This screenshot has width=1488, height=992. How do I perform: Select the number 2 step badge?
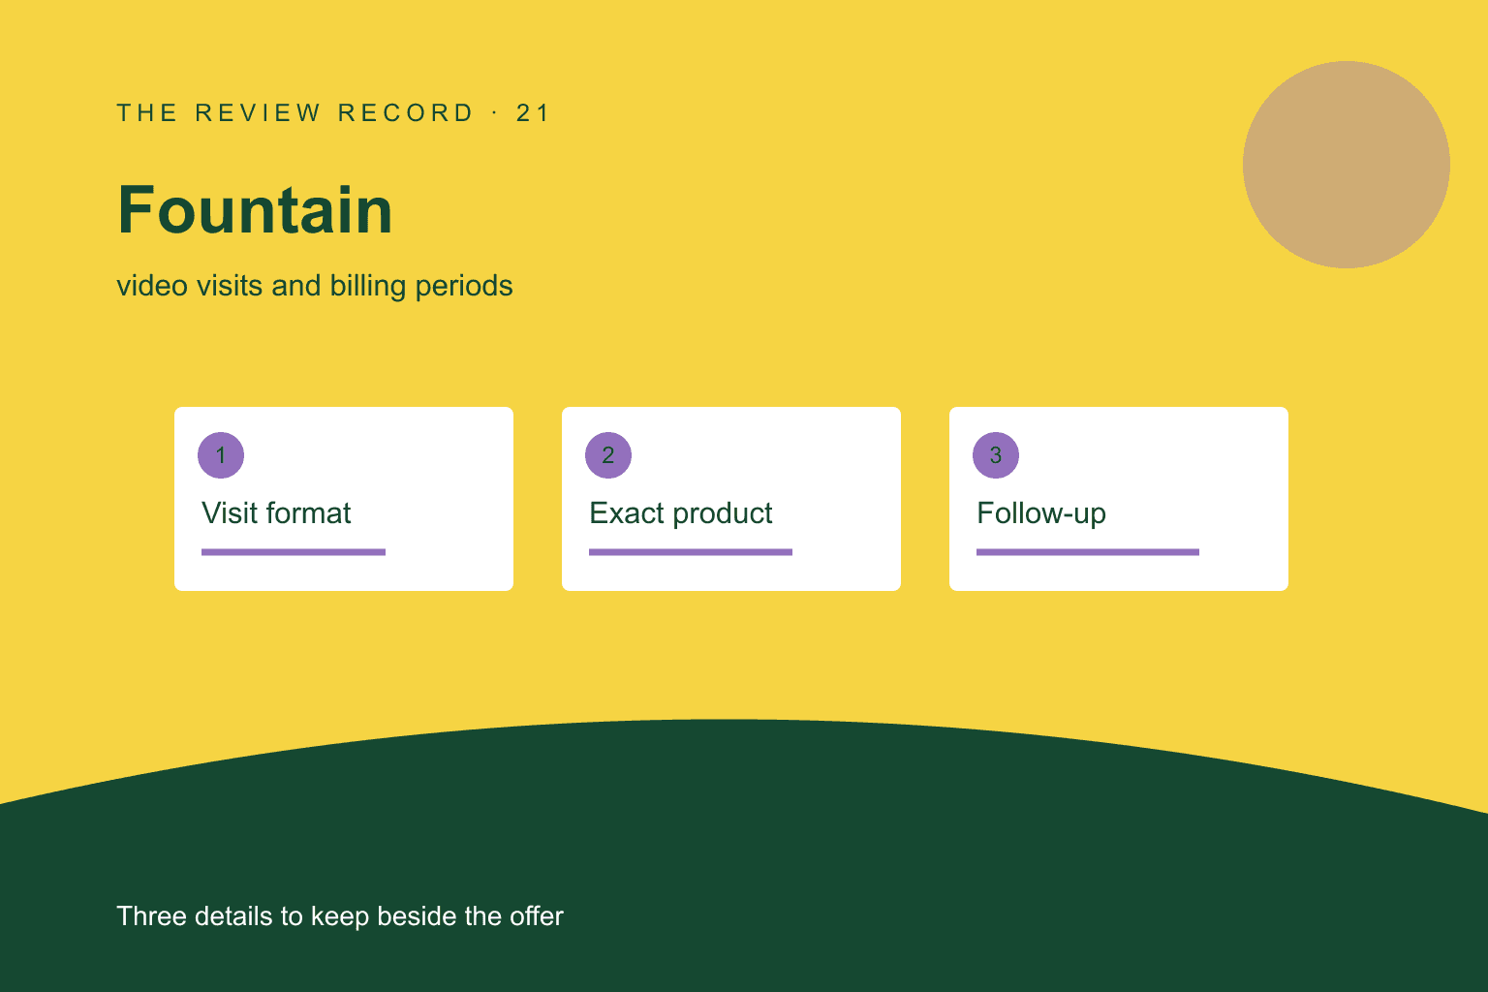click(x=608, y=455)
